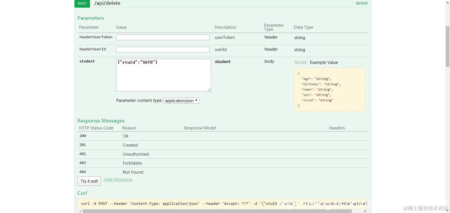Switch to the Model tab
This screenshot has height=213, width=450.
click(x=300, y=62)
